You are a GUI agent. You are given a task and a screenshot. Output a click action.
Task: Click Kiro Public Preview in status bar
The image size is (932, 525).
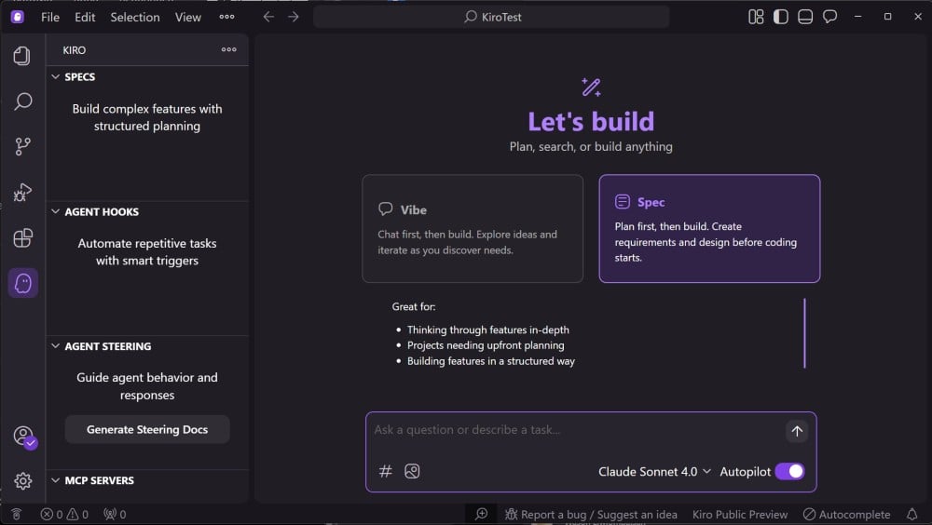[739, 515]
